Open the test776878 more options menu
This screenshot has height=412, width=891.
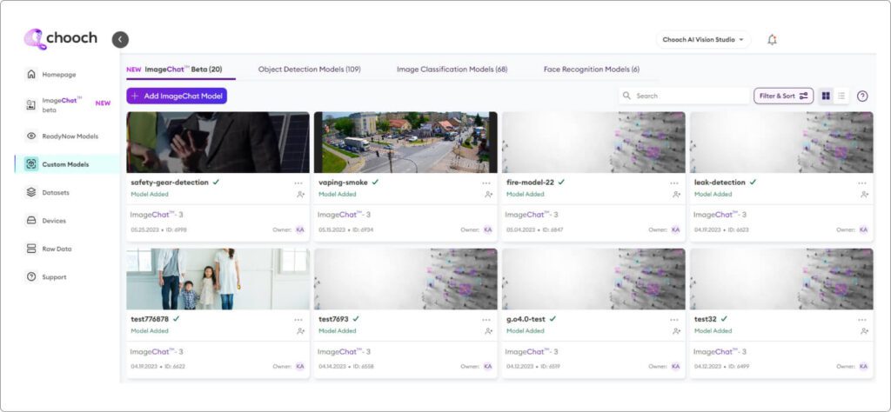click(x=298, y=320)
